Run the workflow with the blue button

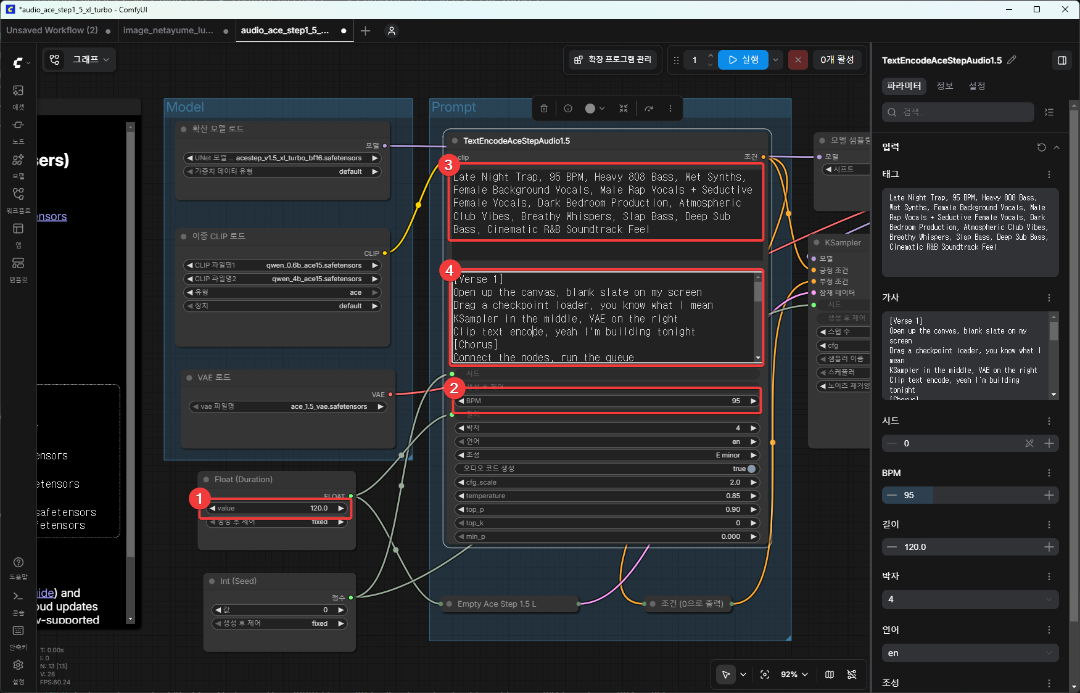(x=743, y=60)
